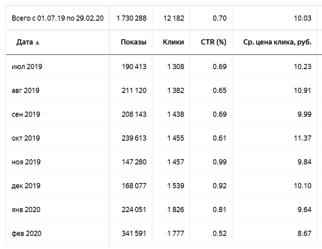Click февраль impressions cell 341 591
The image size is (322, 249).
134,233
